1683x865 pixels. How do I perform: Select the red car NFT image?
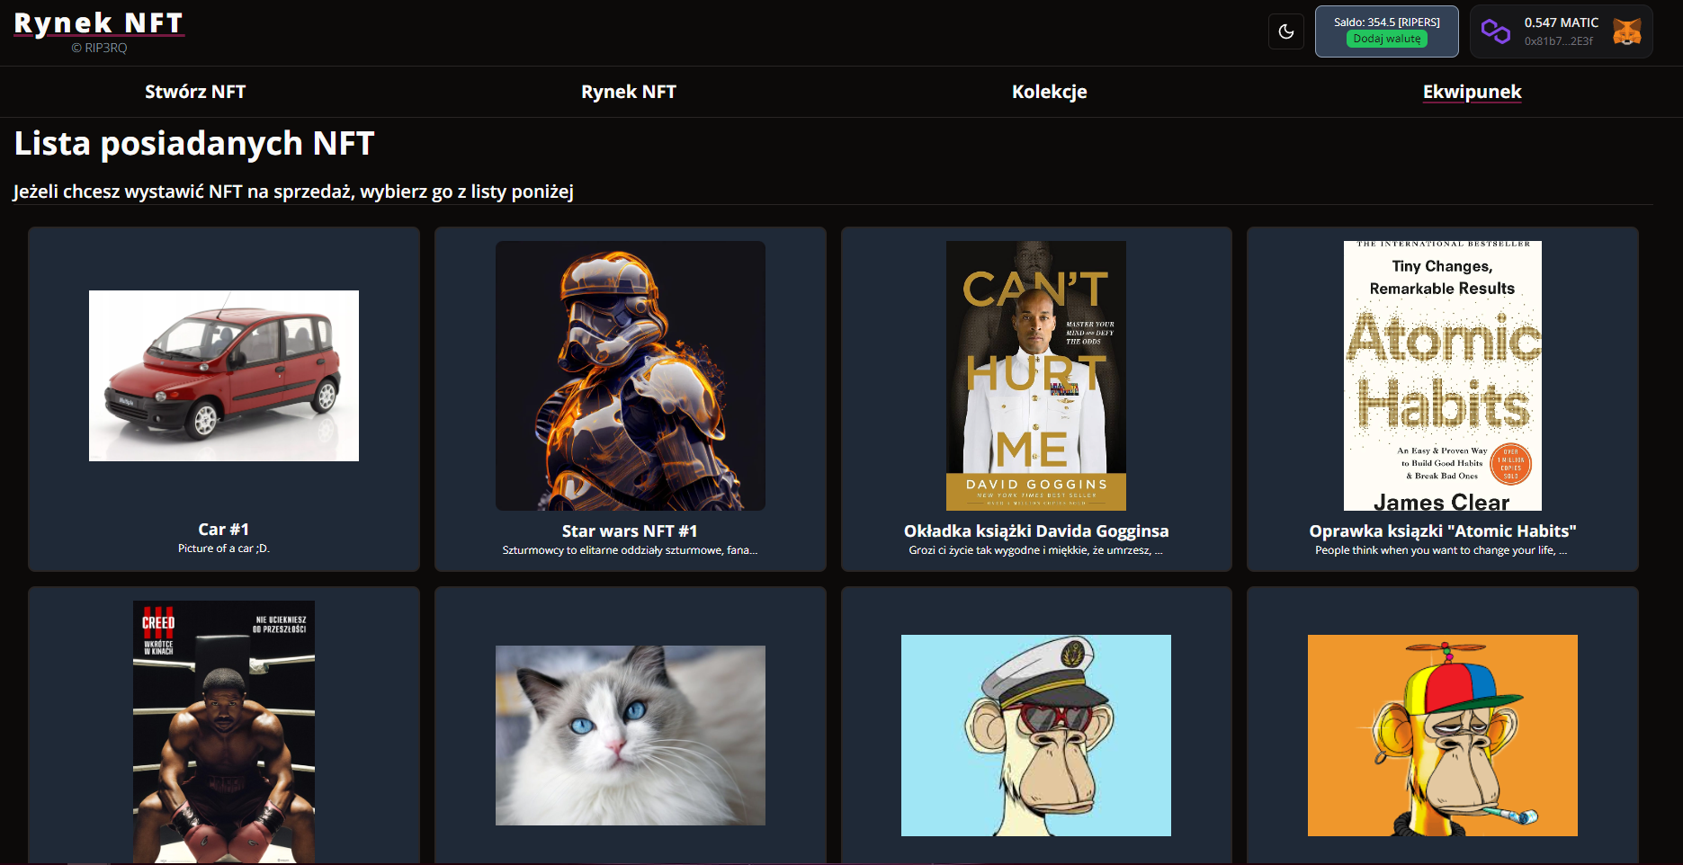point(224,376)
